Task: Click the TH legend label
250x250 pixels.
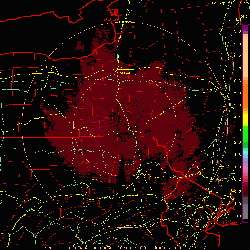Action: coord(239,216)
